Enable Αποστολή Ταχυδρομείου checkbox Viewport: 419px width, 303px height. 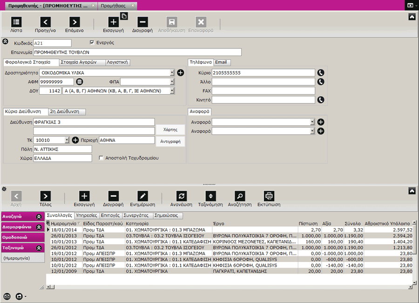101,158
